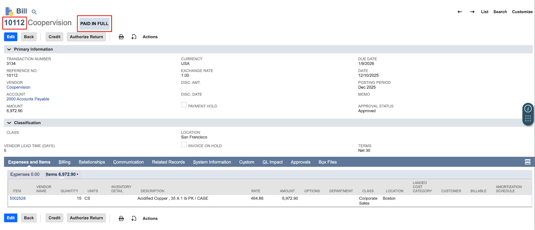Collapse the Classification section
This screenshot has width=535, height=230.
(x=9, y=123)
